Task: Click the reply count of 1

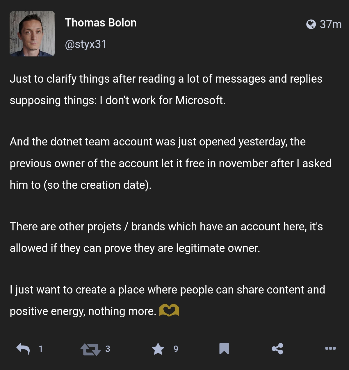Action: (x=41, y=349)
